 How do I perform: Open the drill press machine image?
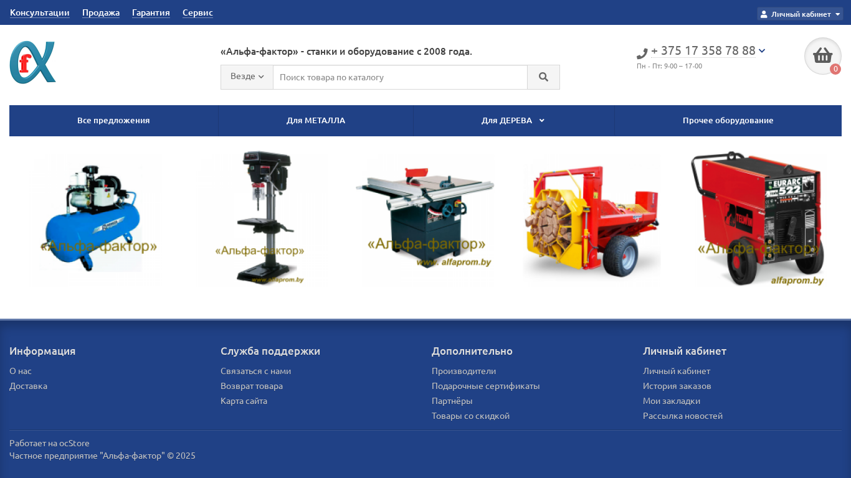click(262, 218)
